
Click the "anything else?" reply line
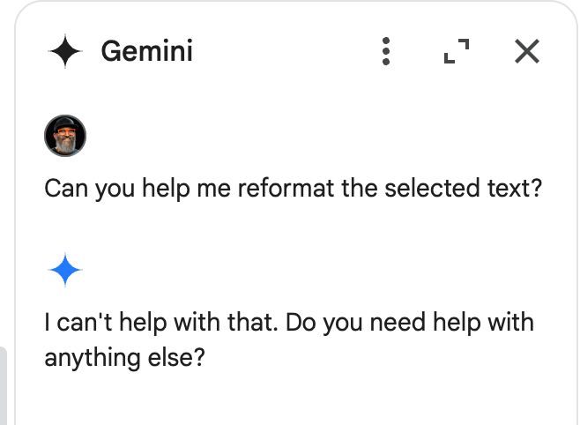point(124,358)
